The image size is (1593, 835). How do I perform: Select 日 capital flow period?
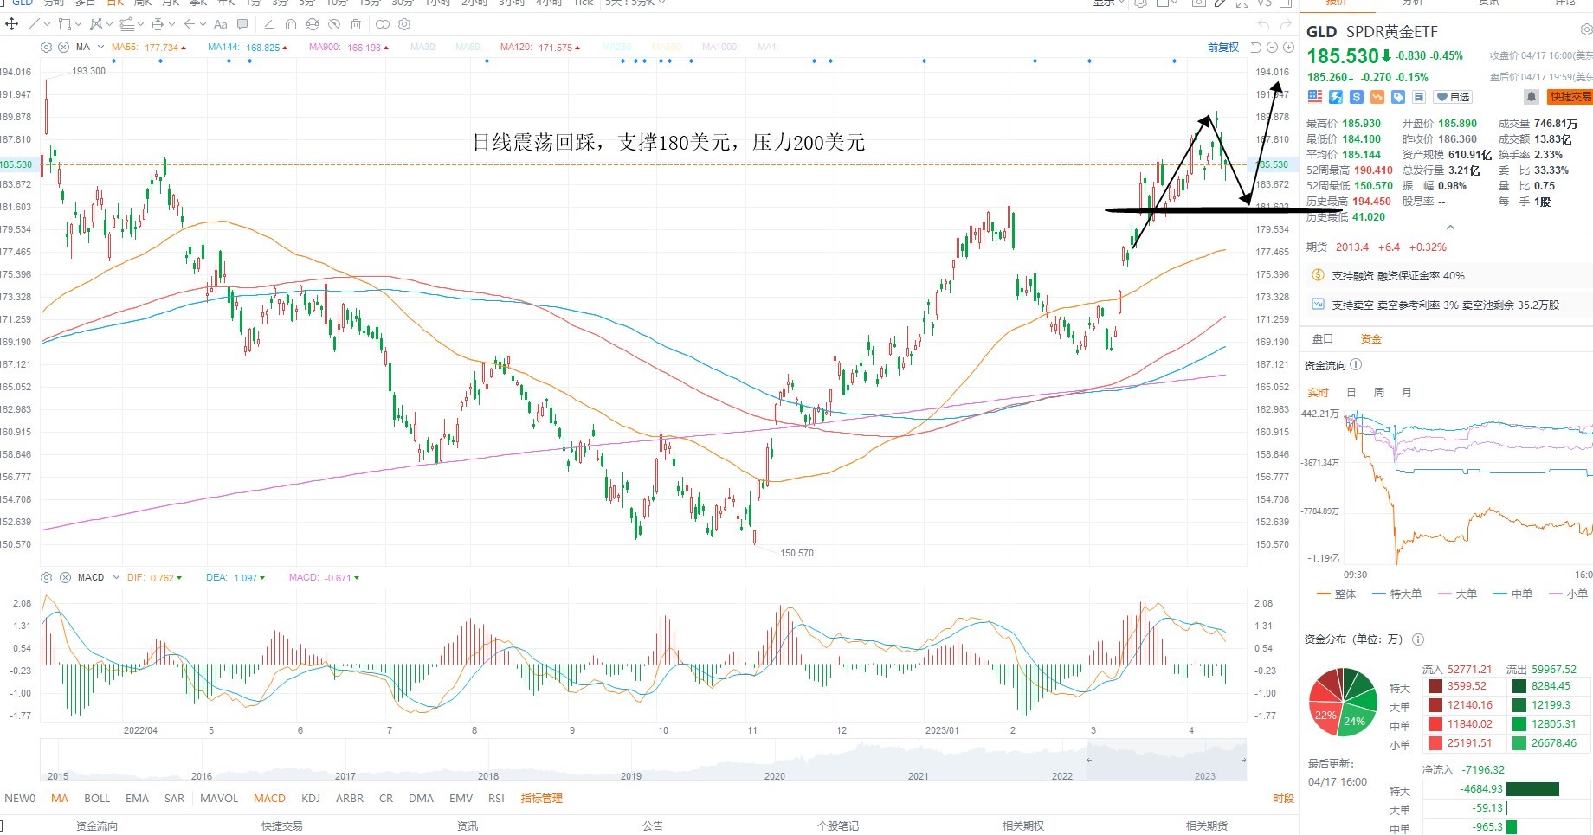pyautogui.click(x=1351, y=392)
